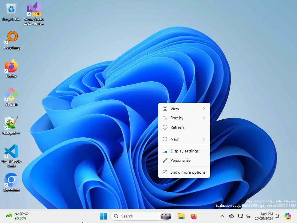Click the display/network tray icon
The image size is (297, 223).
[240, 216]
